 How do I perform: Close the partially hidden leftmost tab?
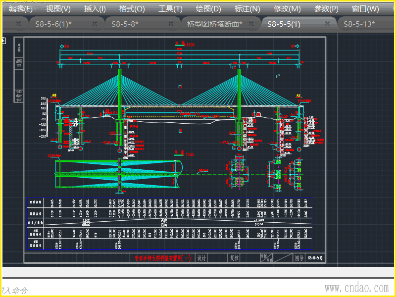(18, 24)
